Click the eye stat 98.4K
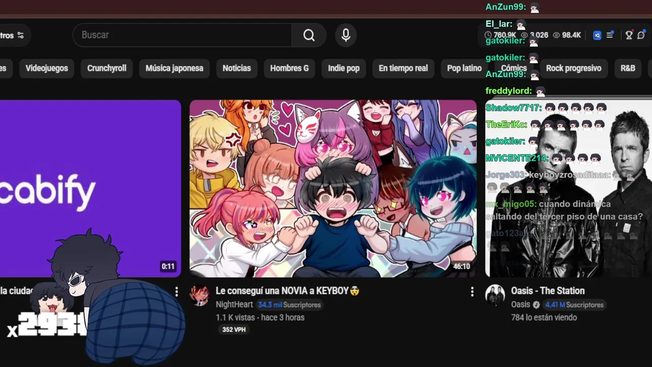The image size is (652, 367). [x=567, y=35]
